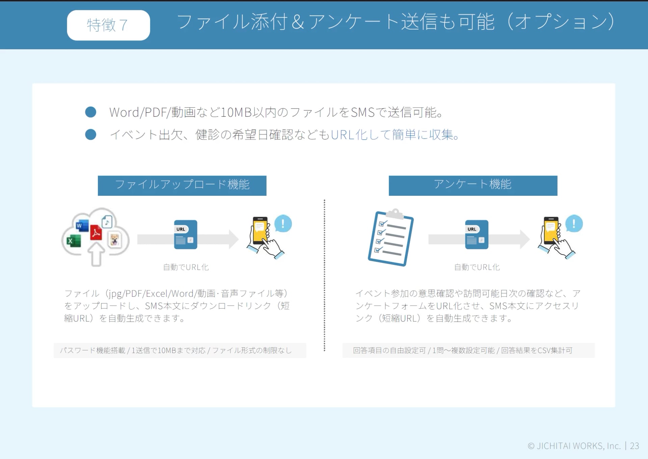This screenshot has width=648, height=459.
Task: Click the right URL document icon
Action: click(x=476, y=235)
